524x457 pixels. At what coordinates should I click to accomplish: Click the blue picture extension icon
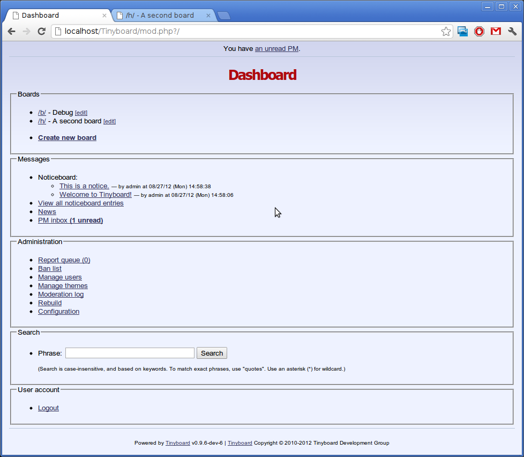462,32
